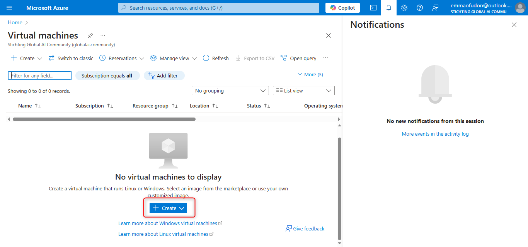
Task: Sort by Location column arrows
Action: pyautogui.click(x=216, y=106)
